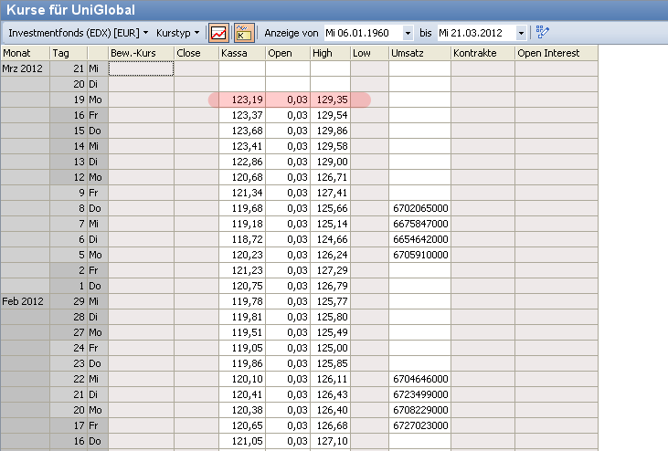Click the Umsatz column header
The height and width of the screenshot is (451, 668).
click(x=418, y=53)
